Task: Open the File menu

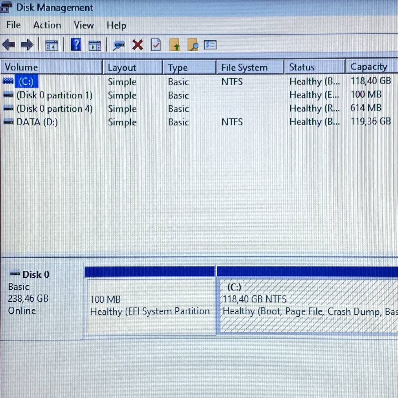Action: [13, 25]
